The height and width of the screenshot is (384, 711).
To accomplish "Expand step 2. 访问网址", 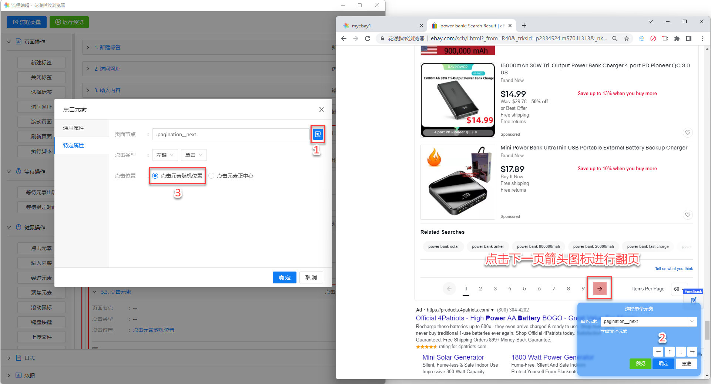I will tap(88, 69).
